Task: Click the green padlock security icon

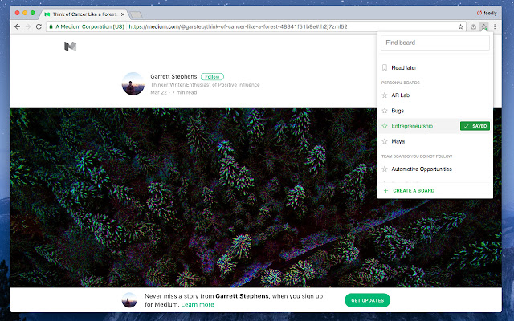Action: [51, 26]
